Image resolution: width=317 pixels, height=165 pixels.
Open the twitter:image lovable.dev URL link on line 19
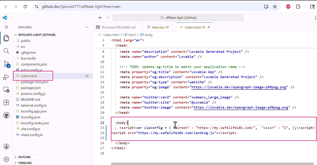point(241,107)
